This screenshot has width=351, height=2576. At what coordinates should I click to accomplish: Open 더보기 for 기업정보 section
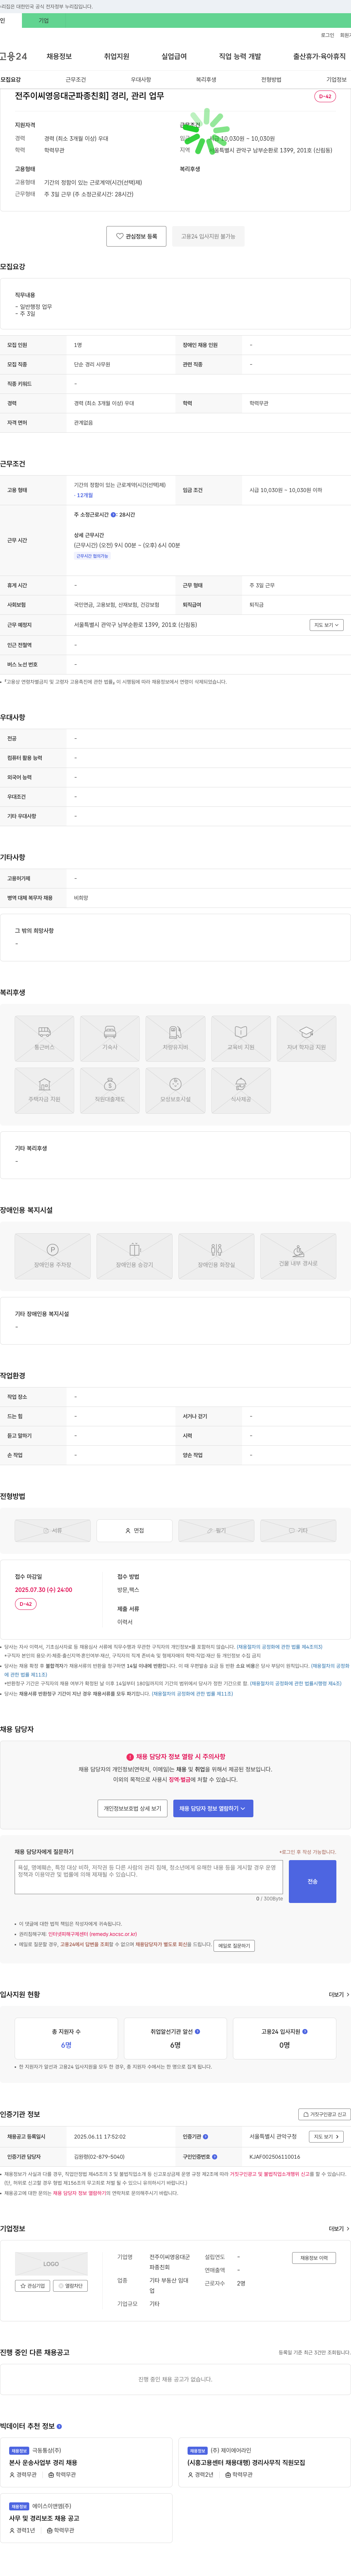pyautogui.click(x=339, y=2229)
